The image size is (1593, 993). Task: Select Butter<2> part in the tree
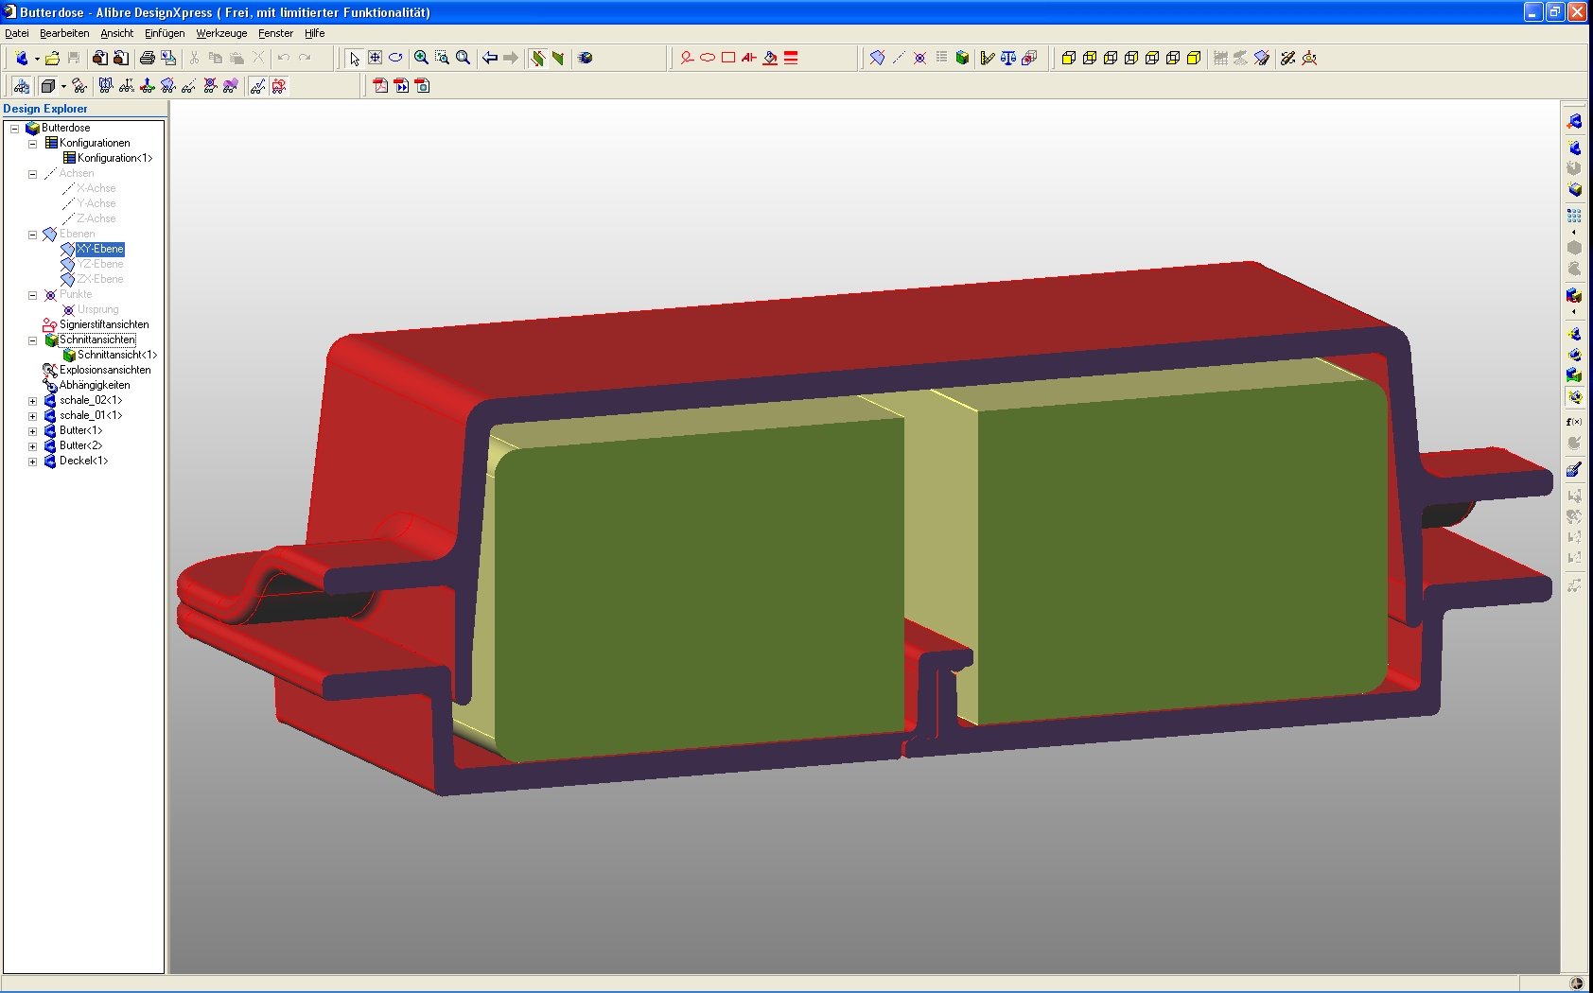pos(80,445)
